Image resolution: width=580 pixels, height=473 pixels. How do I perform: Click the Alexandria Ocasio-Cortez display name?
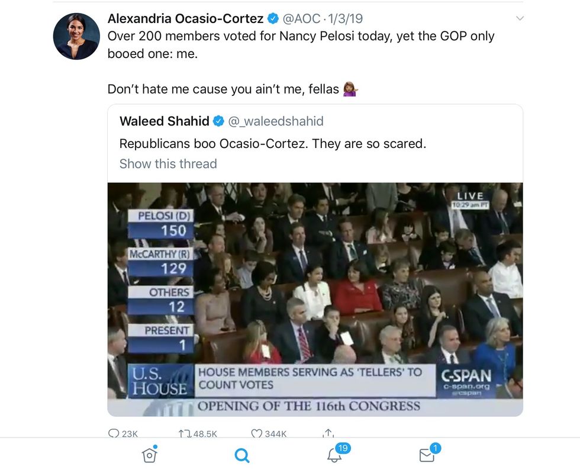pyautogui.click(x=185, y=19)
